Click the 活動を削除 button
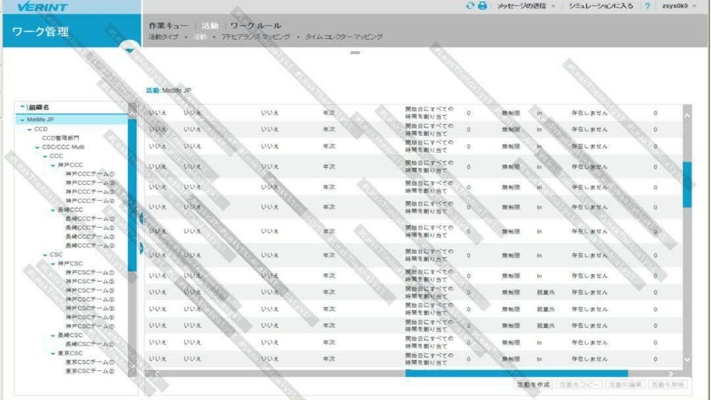The image size is (711, 400). pyautogui.click(x=668, y=384)
